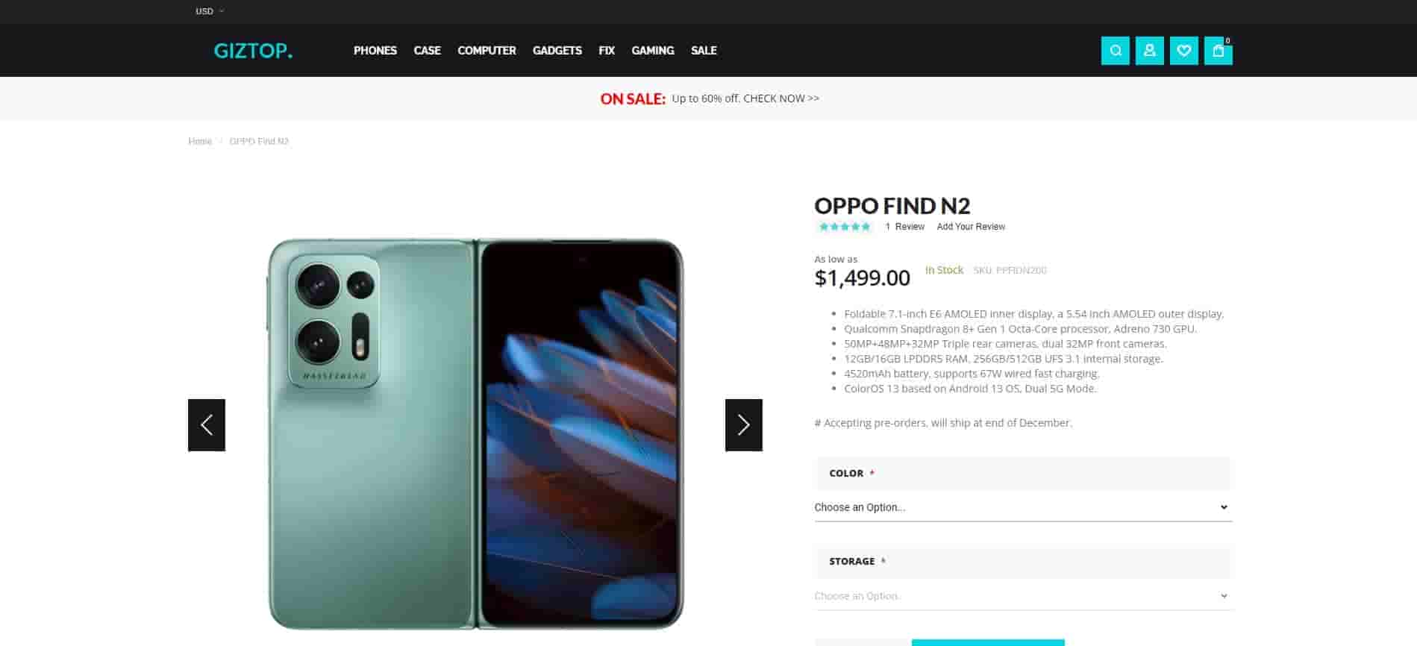Open the Color Choose an Option dropdown
The height and width of the screenshot is (646, 1417).
click(x=1023, y=507)
